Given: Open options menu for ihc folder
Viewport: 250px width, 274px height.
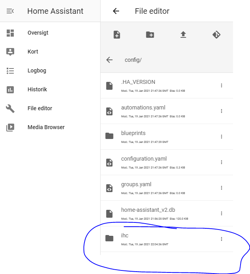Looking at the screenshot, I should [222, 239].
